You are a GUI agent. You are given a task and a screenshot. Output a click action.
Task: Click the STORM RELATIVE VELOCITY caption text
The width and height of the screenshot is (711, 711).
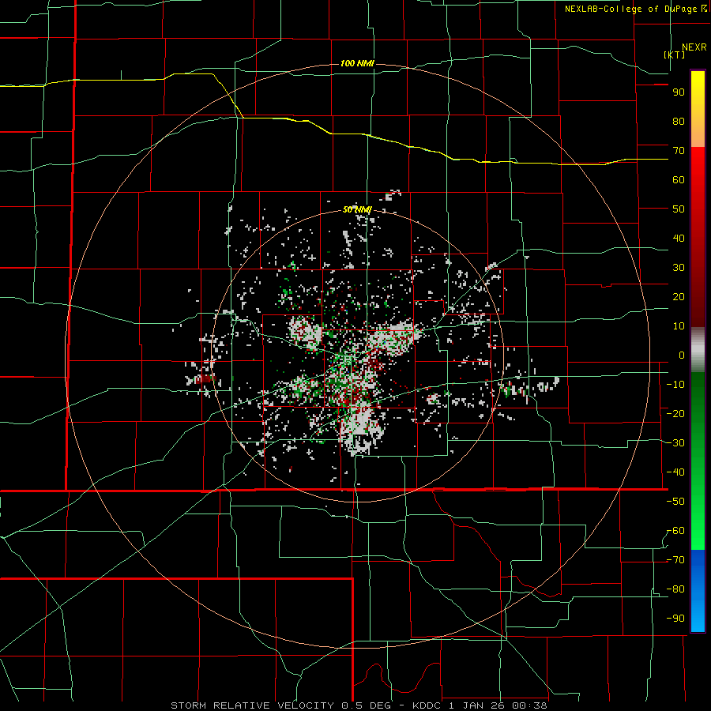252,705
